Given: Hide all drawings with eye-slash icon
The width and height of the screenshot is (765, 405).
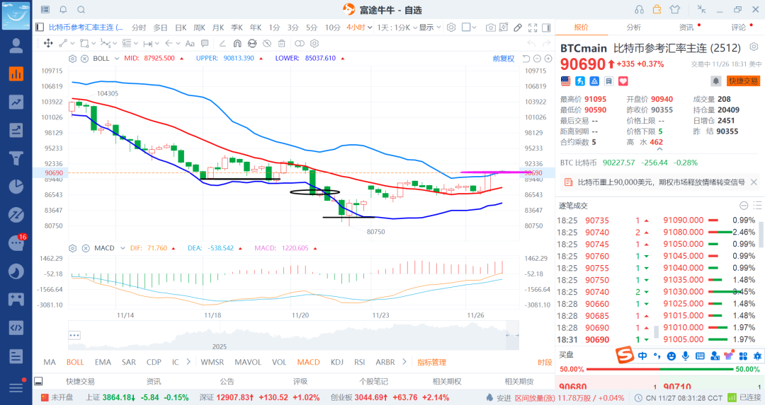Looking at the screenshot, I should tap(267, 43).
